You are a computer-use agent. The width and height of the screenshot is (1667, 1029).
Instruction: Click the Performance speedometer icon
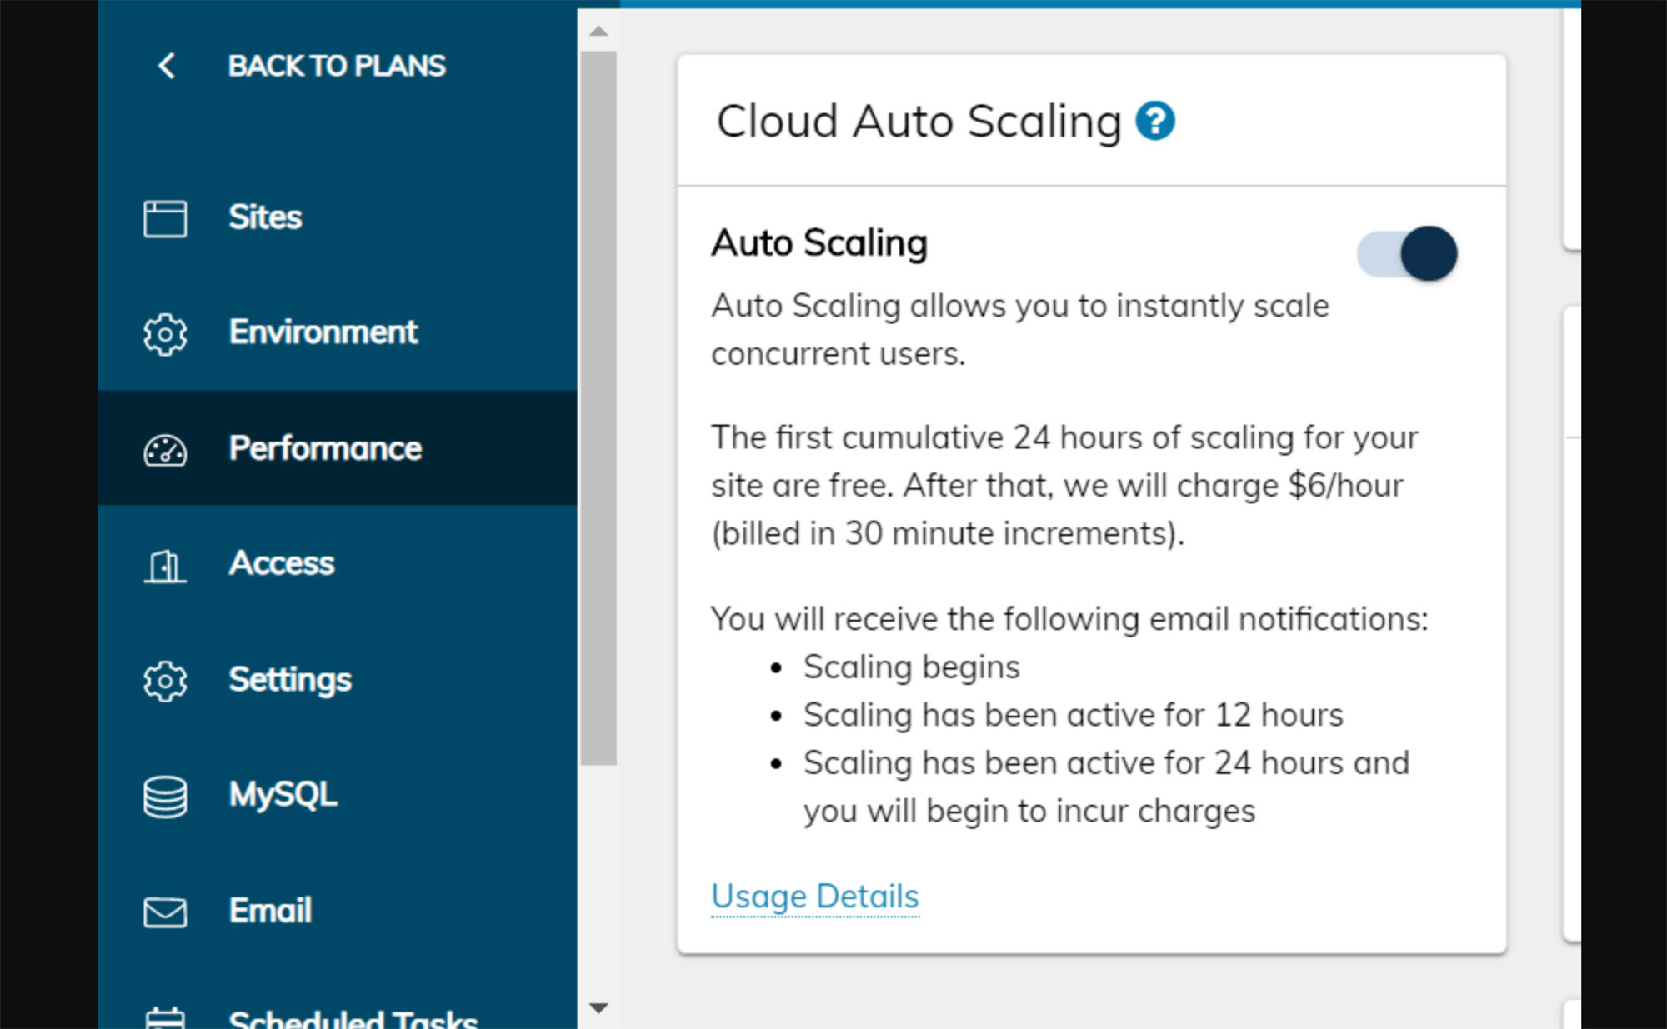tap(165, 450)
